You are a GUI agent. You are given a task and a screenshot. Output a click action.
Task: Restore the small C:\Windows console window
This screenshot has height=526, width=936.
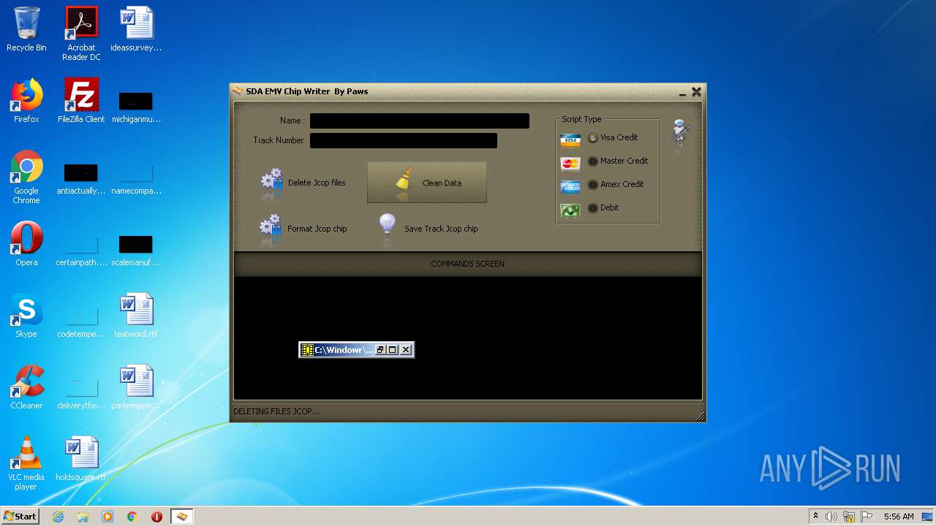coord(380,350)
